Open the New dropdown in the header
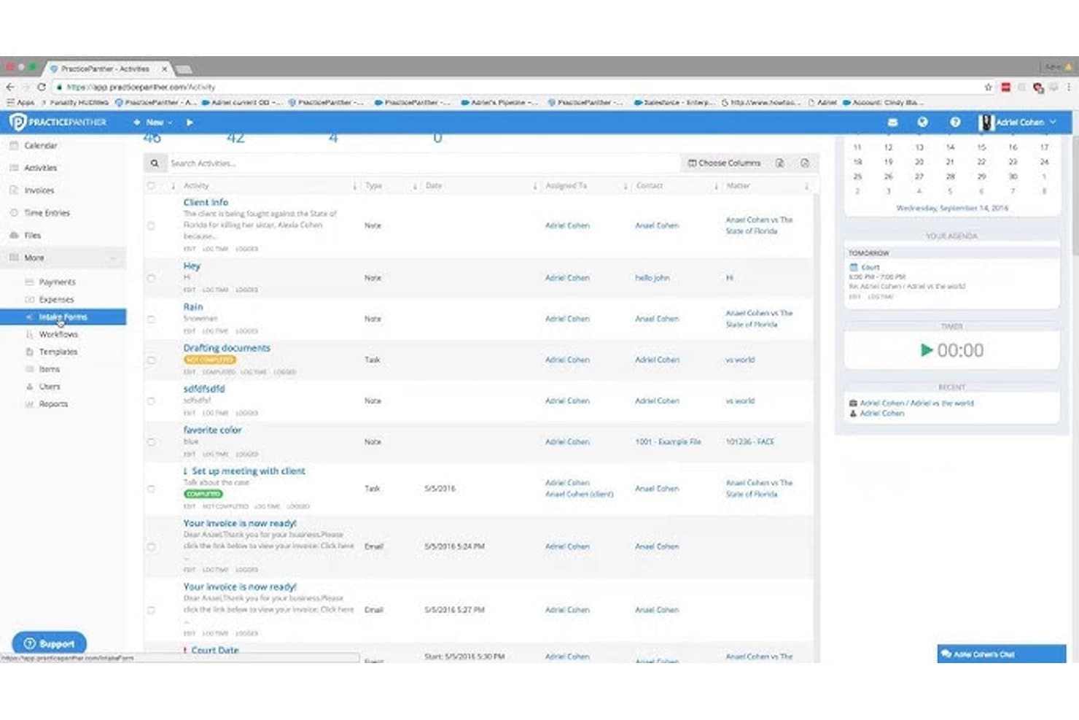This screenshot has width=1079, height=720. click(x=153, y=123)
